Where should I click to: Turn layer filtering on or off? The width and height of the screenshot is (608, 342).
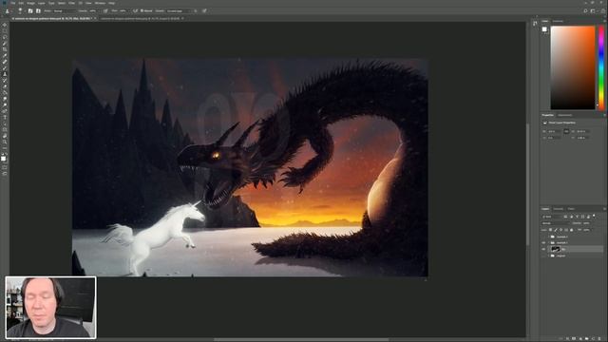tap(594, 216)
